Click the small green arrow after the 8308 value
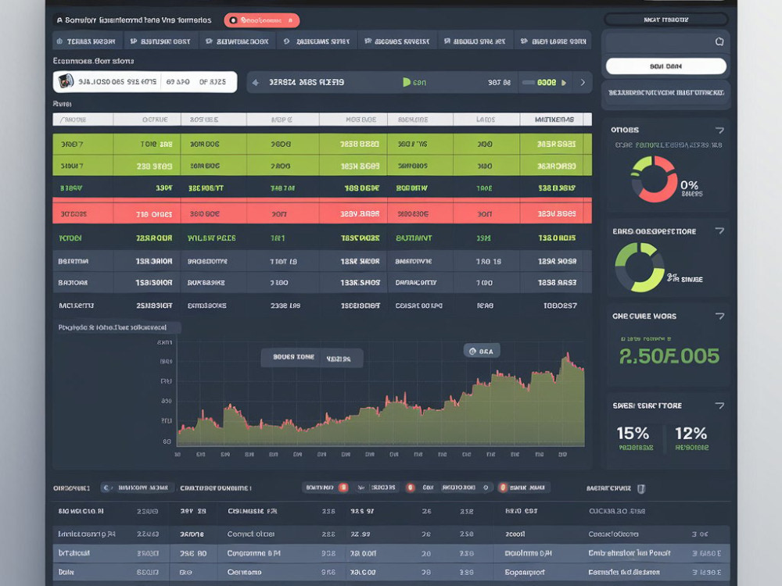Screen dimensions: 782x586 point(564,83)
